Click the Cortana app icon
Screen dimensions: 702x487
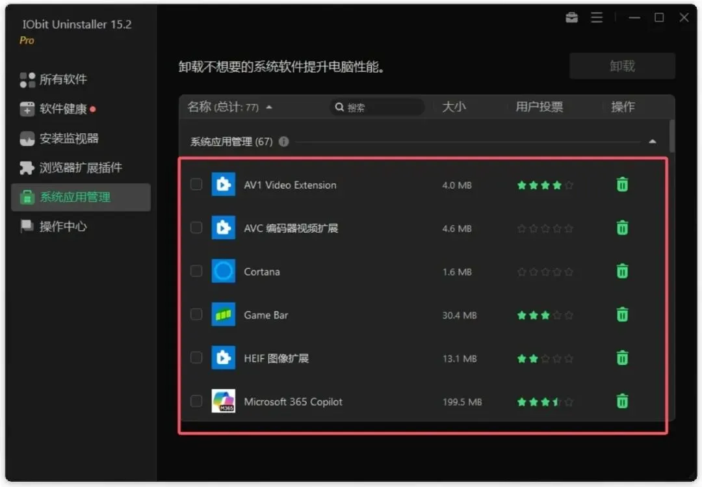[x=224, y=271]
